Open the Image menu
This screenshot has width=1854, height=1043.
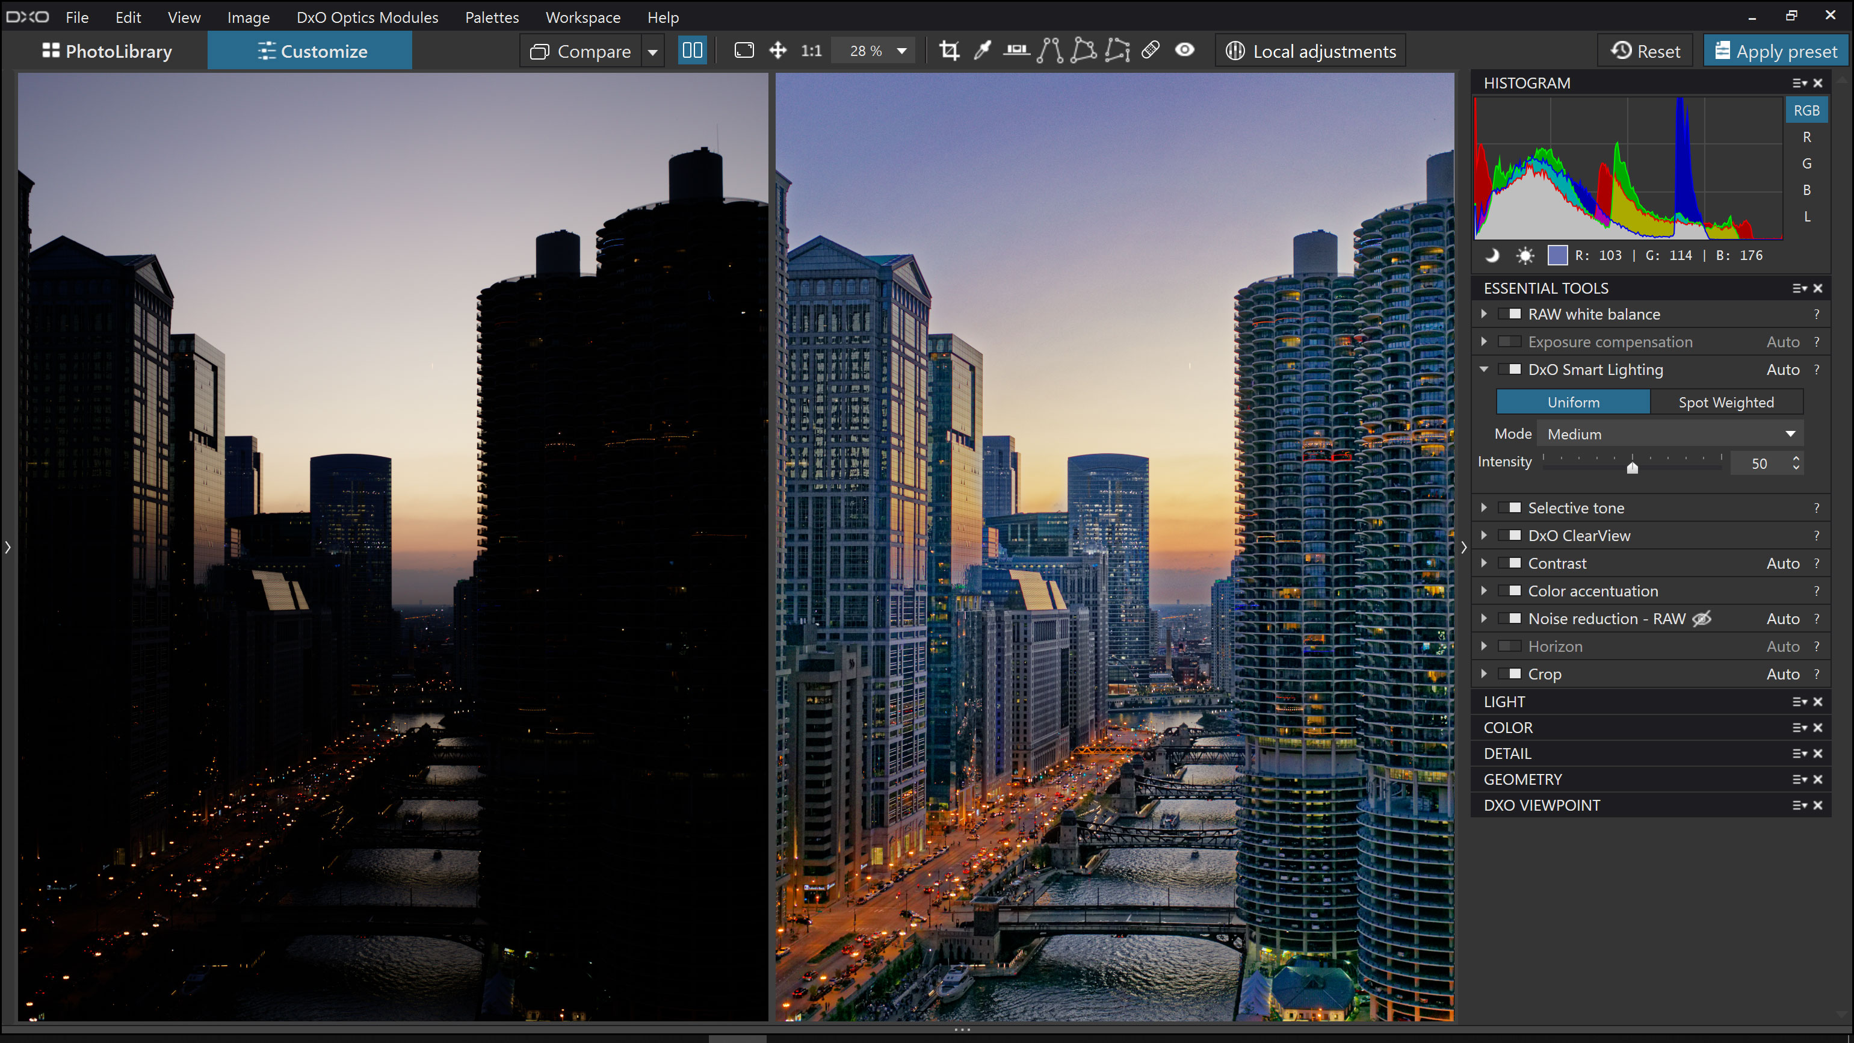pyautogui.click(x=249, y=17)
